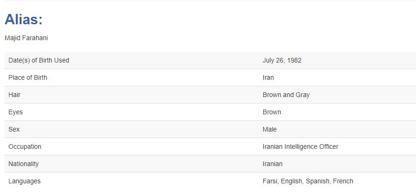The image size is (416, 195).
Task: Select the "Brown" eyes value
Action: (272, 112)
